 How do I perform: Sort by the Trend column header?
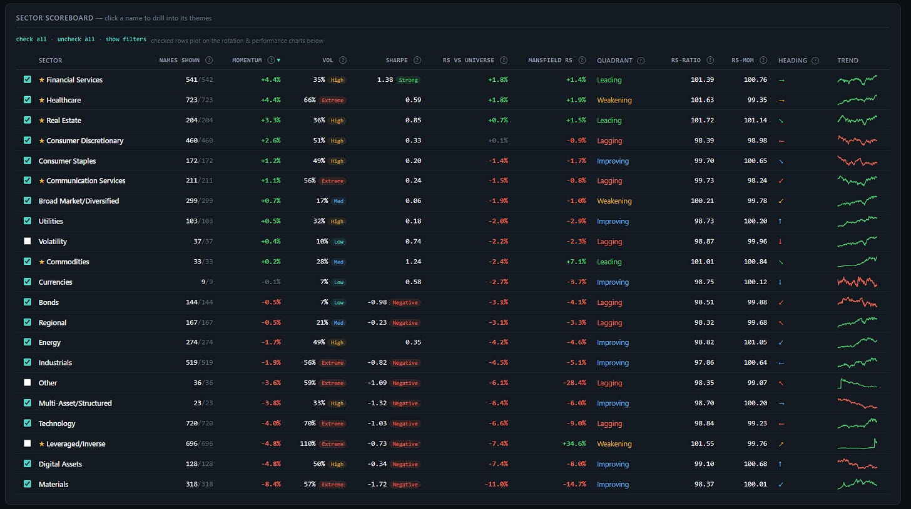[x=848, y=61]
